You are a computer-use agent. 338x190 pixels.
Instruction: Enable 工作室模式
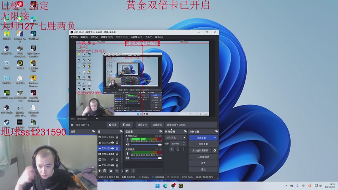[203, 157]
